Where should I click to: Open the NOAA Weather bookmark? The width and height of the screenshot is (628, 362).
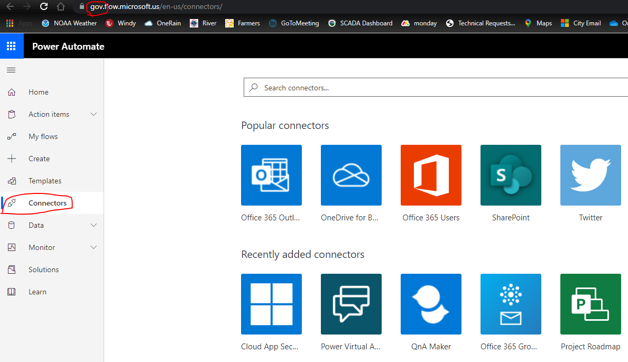69,23
